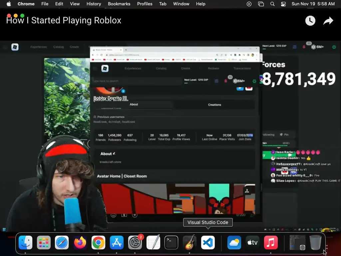Open the Bookmarks menu
Screen dimensions: 341x256
coord(119,4)
